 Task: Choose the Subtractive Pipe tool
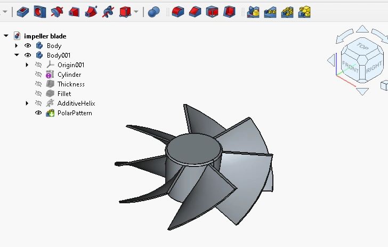(91, 12)
